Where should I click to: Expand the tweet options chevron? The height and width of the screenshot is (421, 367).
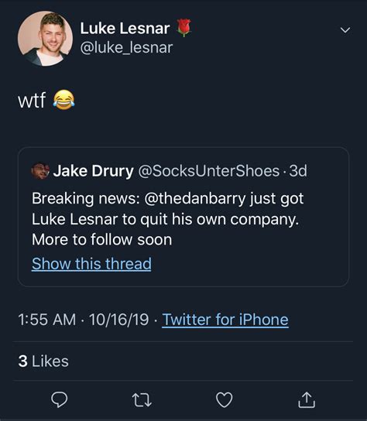345,29
